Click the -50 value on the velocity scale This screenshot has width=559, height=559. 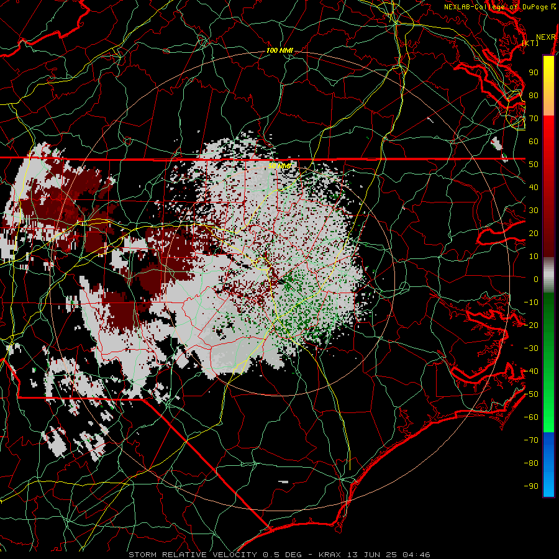click(531, 394)
